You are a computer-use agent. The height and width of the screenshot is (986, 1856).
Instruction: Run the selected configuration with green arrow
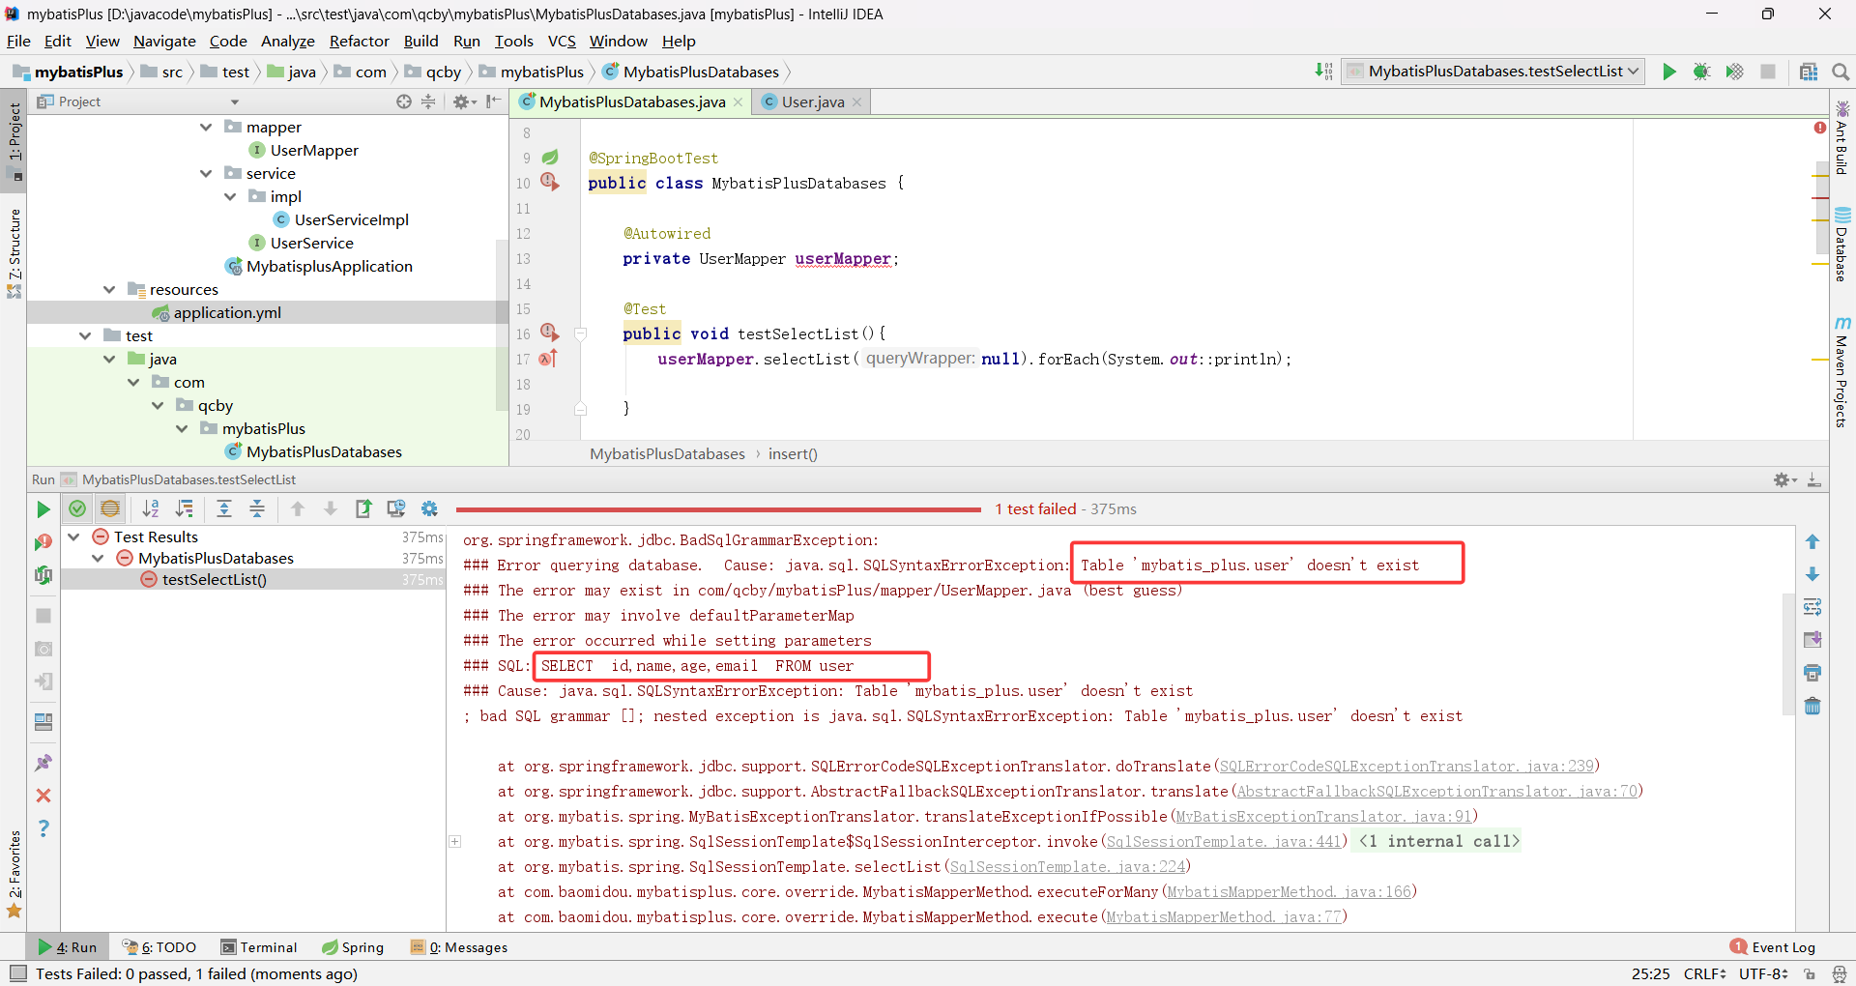click(1668, 72)
